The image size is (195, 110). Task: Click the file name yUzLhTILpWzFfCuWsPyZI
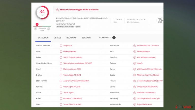[x=65, y=24]
